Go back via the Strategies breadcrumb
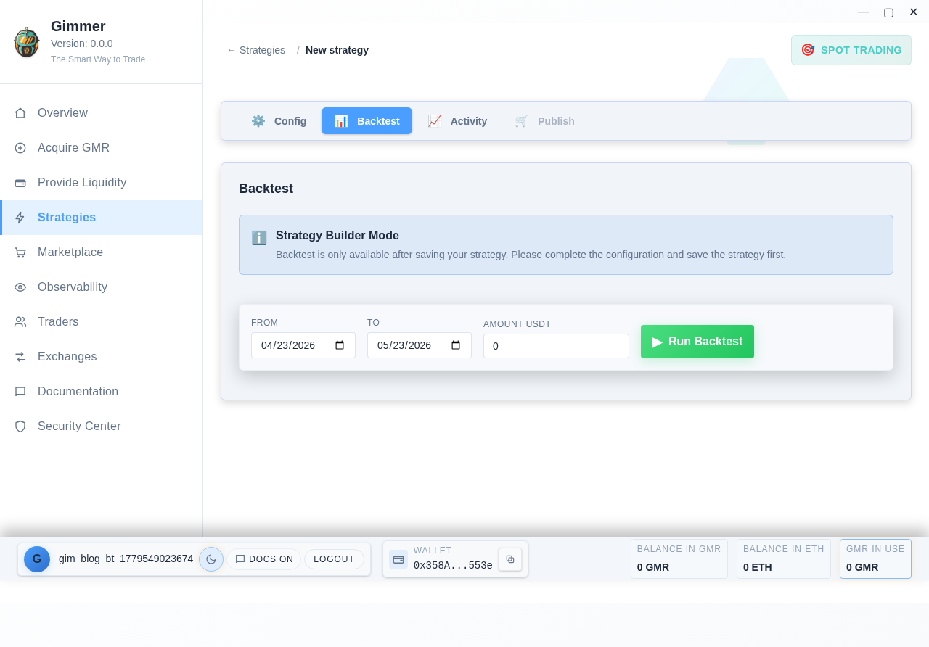The image size is (929, 647). (x=255, y=50)
